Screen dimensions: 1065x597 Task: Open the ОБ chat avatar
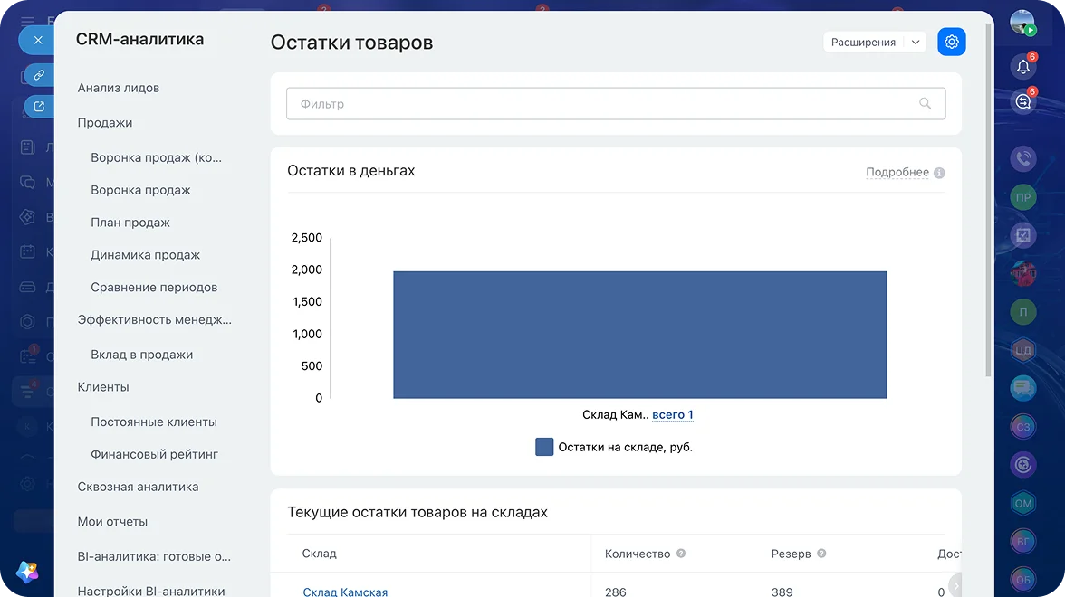[x=1023, y=579]
